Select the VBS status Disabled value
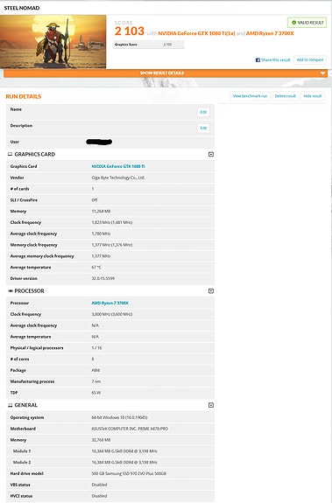332x503 pixels. [x=99, y=485]
